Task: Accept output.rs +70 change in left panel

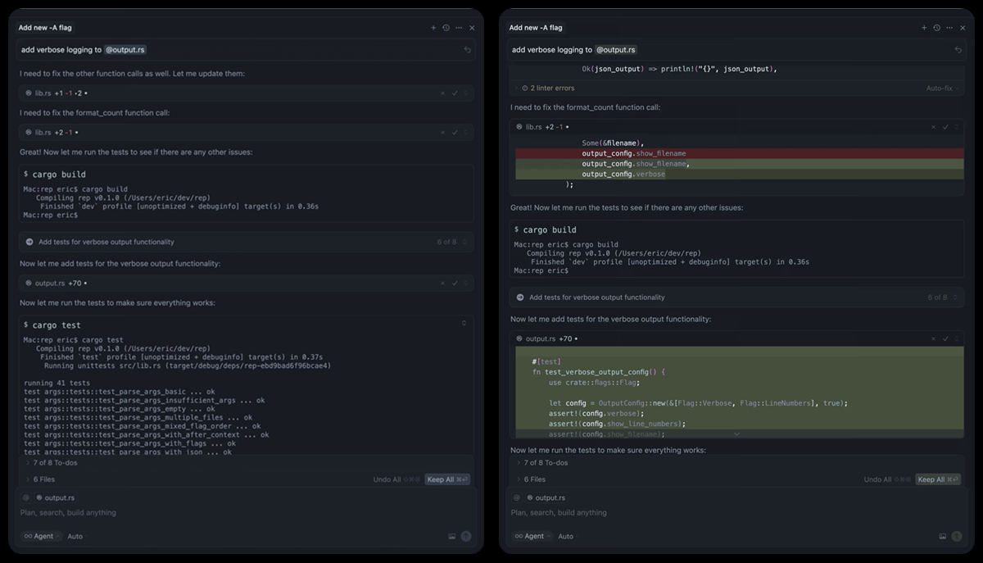Action: [x=455, y=284]
